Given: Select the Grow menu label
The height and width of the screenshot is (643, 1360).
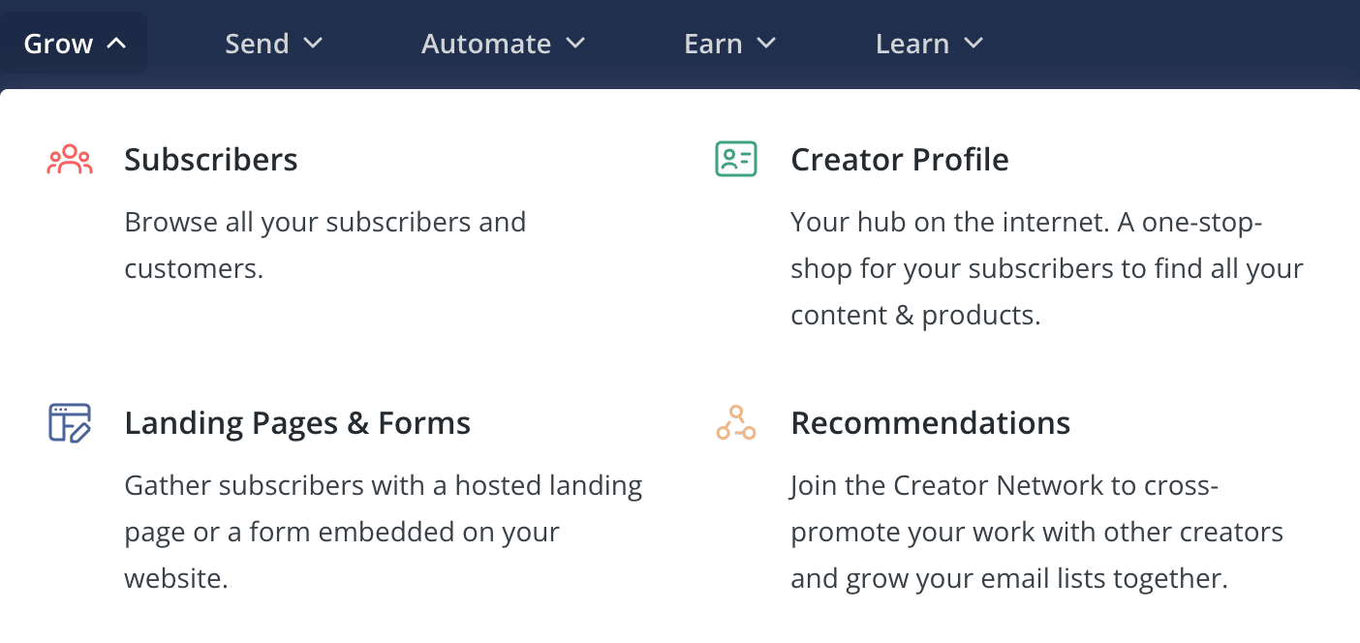Looking at the screenshot, I should tap(58, 44).
